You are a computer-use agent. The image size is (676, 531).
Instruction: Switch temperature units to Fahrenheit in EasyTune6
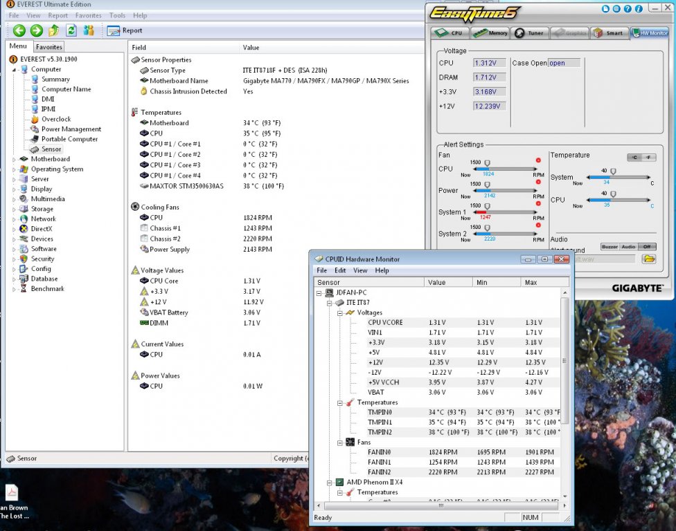(648, 158)
